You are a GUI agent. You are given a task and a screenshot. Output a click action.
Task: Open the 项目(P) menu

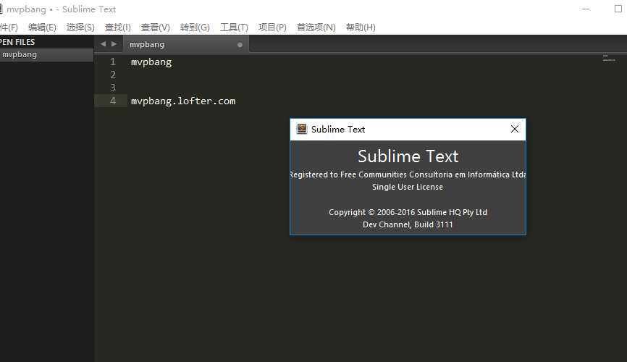point(272,28)
